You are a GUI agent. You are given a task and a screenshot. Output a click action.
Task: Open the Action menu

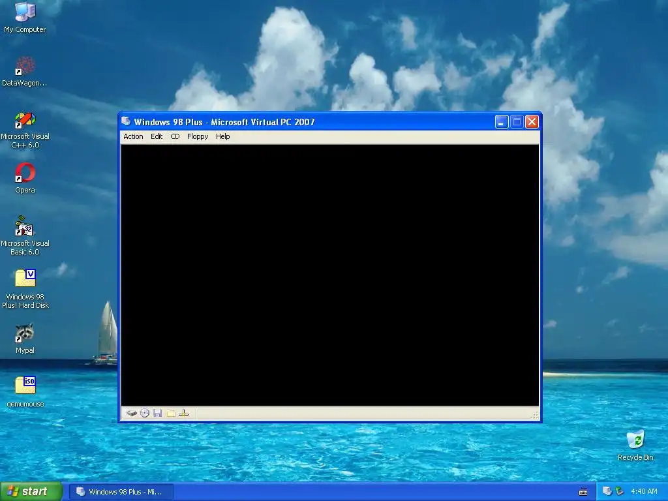(x=133, y=136)
